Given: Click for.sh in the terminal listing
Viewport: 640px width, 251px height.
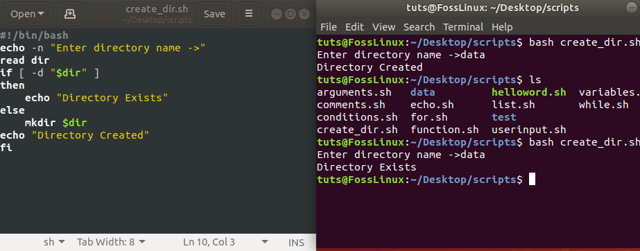Looking at the screenshot, I should 429,118.
